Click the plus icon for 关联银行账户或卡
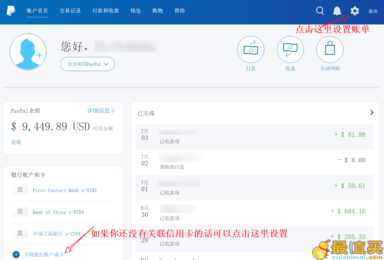384x260 pixels. [16, 254]
